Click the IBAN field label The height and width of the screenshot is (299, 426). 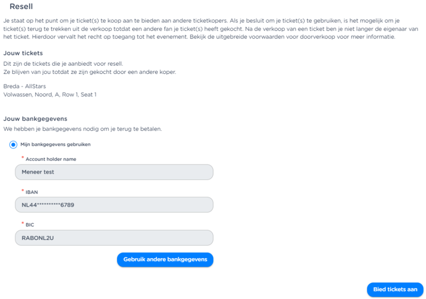coord(32,192)
